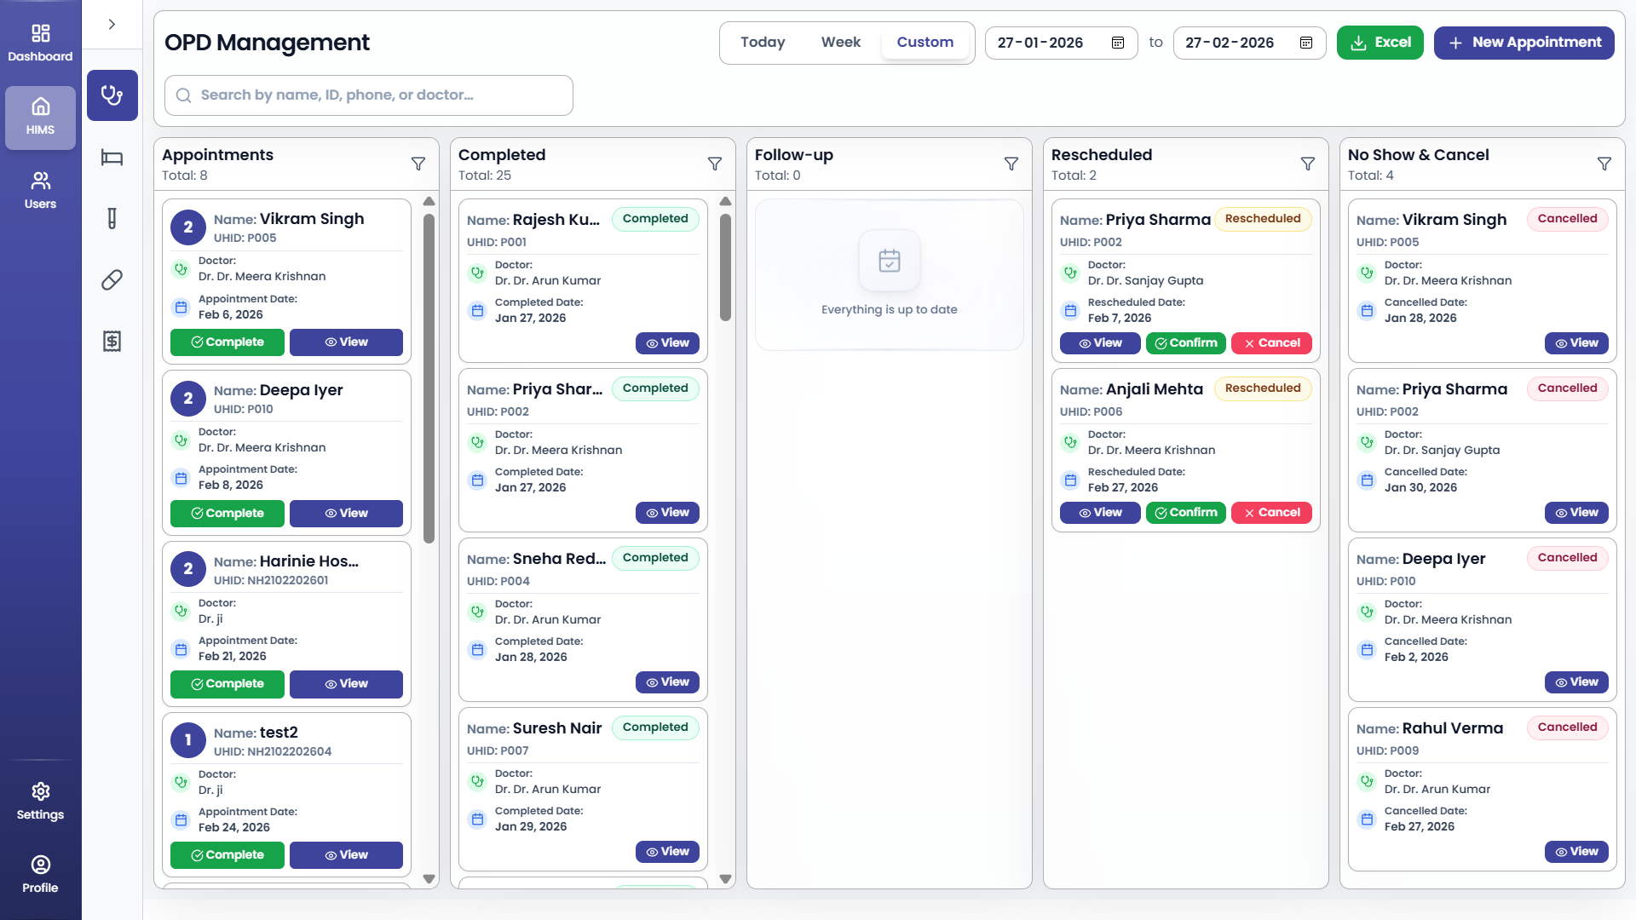Viewport: 1636px width, 920px height.
Task: Switch to the Today view
Action: point(763,42)
